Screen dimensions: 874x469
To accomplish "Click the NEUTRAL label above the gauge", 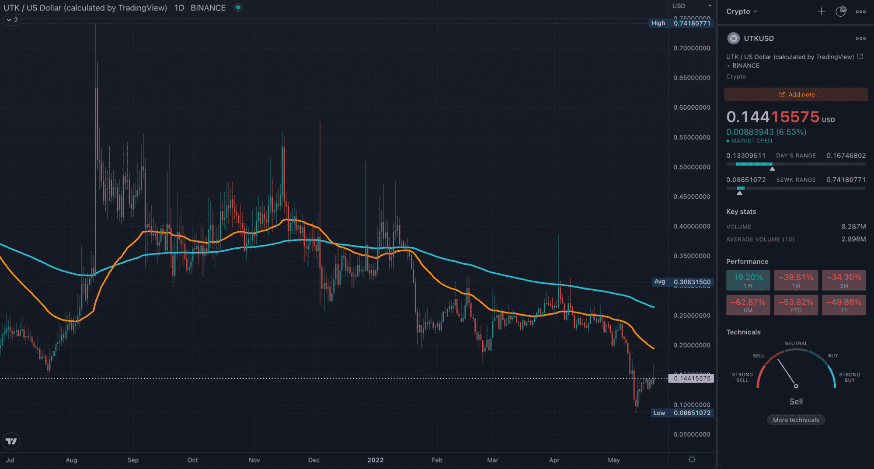I will pos(796,344).
